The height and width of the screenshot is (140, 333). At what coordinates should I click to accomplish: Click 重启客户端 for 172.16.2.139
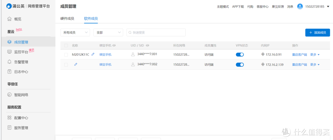pyautogui.click(x=299, y=65)
